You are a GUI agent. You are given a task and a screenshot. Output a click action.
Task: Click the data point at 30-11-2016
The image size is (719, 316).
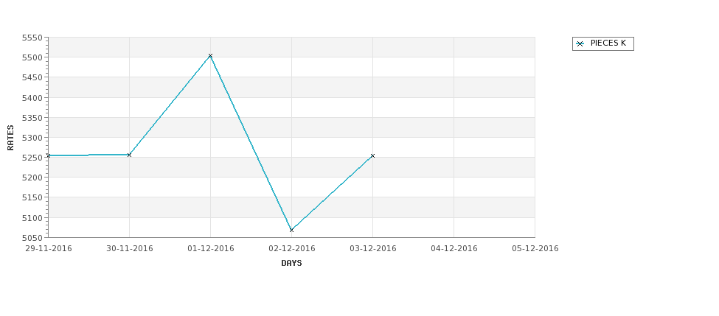point(129,155)
